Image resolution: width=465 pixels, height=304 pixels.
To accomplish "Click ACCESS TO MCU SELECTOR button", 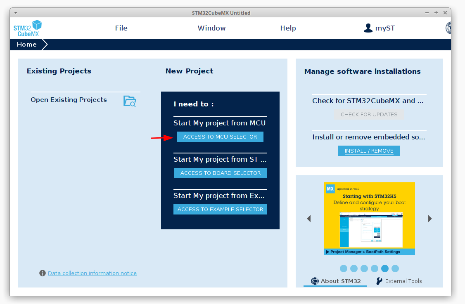I will tap(220, 137).
